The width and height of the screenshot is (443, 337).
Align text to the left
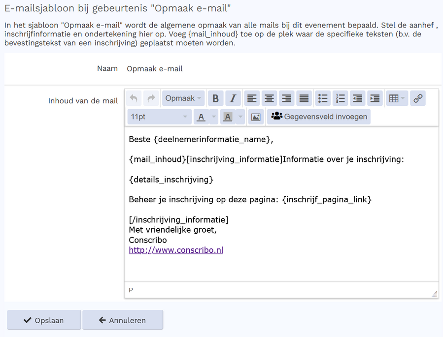(252, 98)
